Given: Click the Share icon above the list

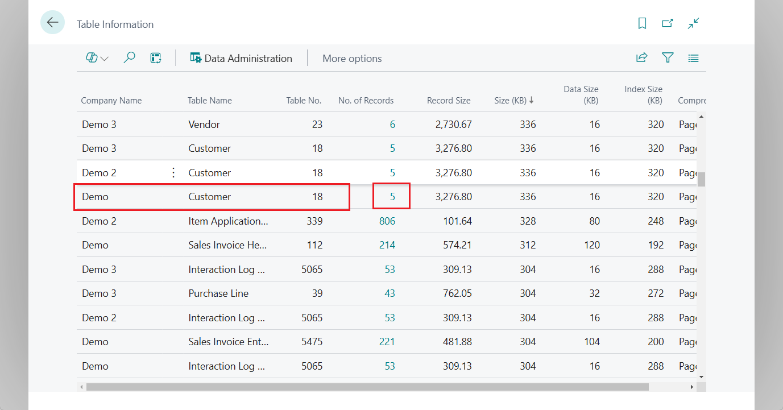Looking at the screenshot, I should (x=641, y=57).
